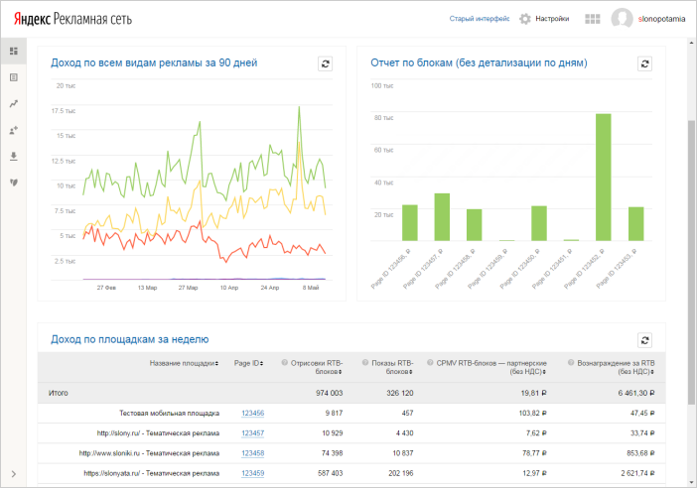Click the green line peak in income chart
This screenshot has height=488, width=697.
pos(299,107)
